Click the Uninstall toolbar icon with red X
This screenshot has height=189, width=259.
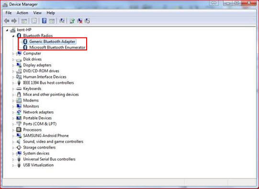79,21
